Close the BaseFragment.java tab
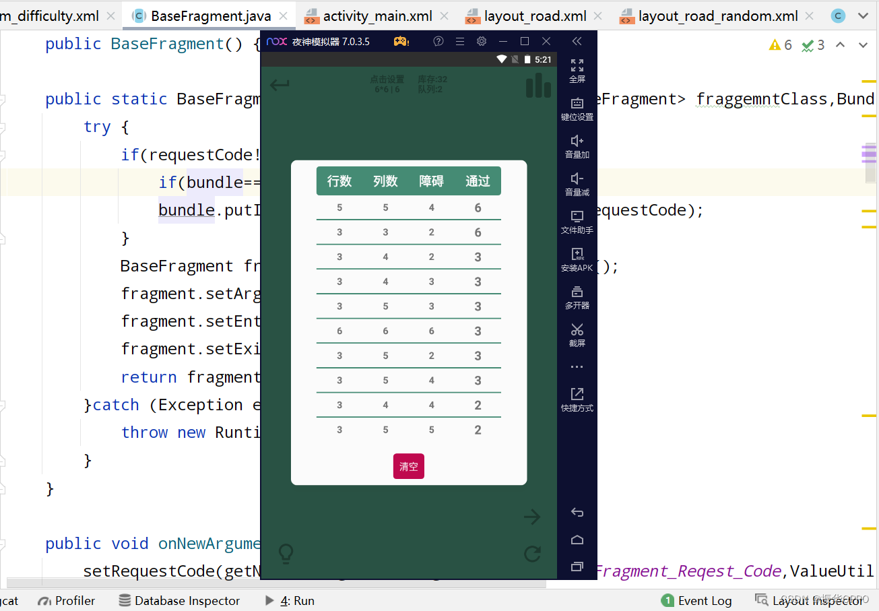 (x=284, y=16)
